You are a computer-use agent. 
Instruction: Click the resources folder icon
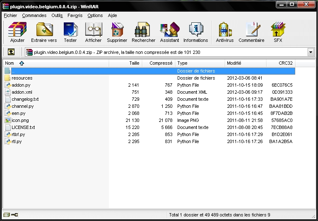(x=7, y=78)
